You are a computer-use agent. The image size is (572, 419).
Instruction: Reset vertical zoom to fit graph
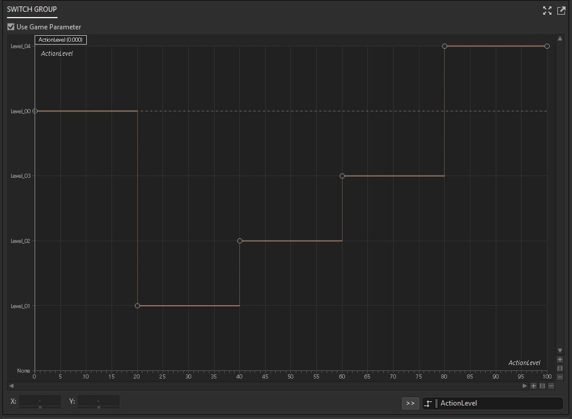click(x=560, y=368)
